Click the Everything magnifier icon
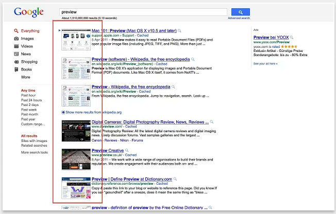Image resolution: width=336 pixels, height=214 pixels. coord(16,31)
